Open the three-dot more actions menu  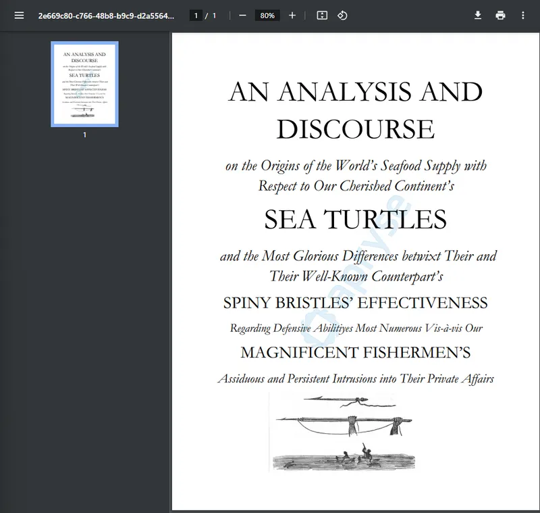coord(522,16)
